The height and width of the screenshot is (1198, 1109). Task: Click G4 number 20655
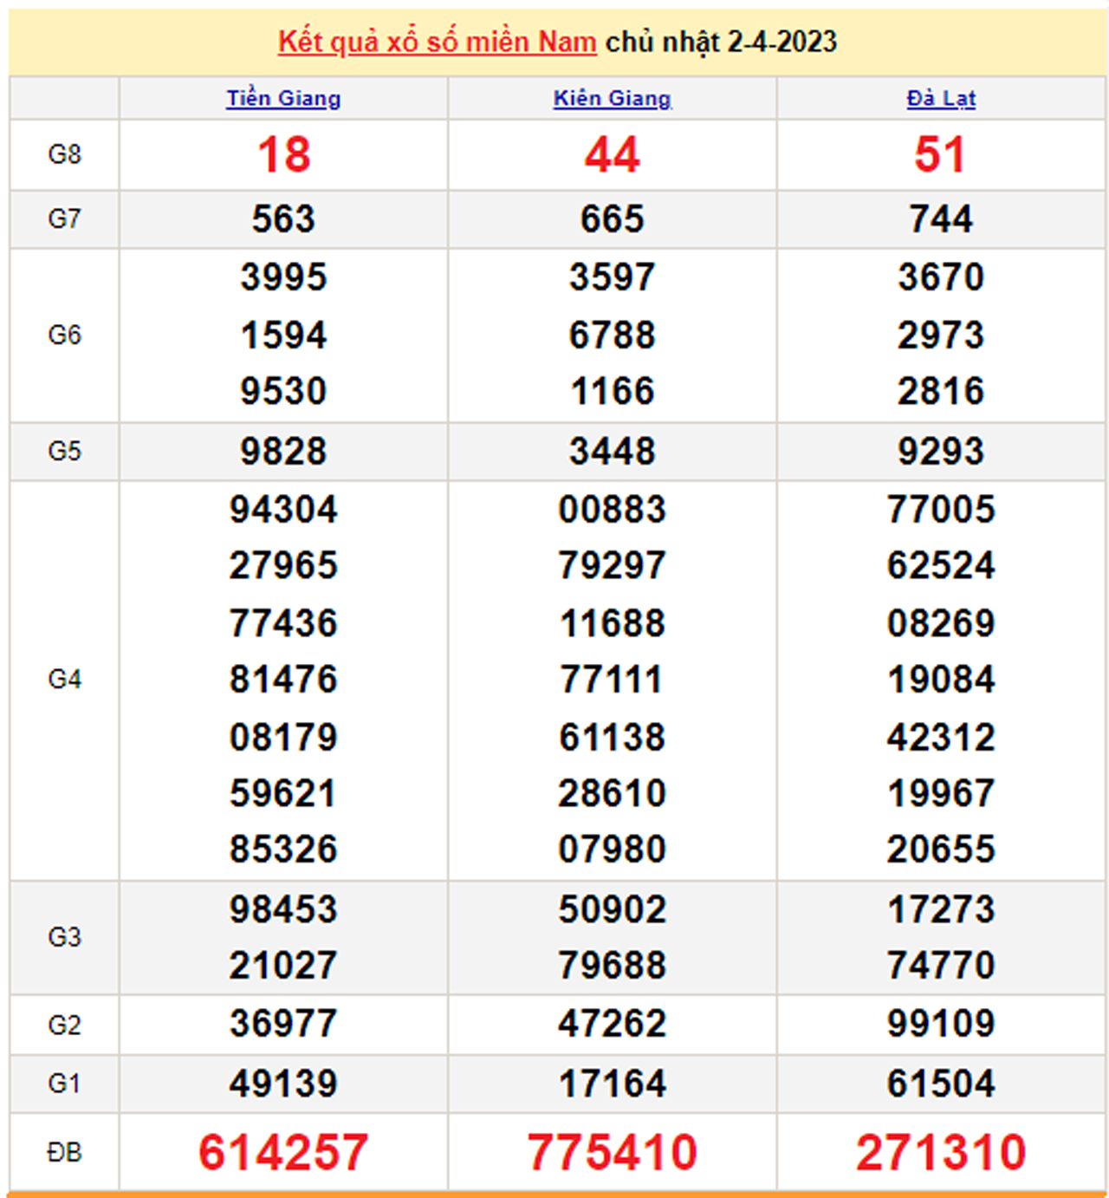coord(941,850)
